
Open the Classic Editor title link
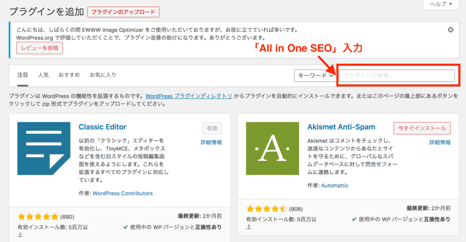pos(102,127)
